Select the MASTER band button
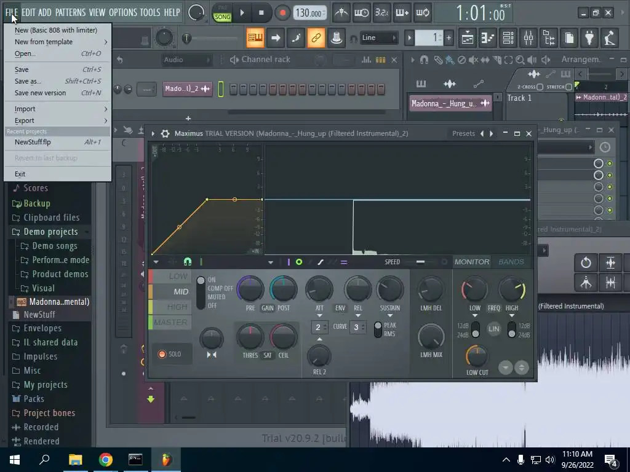 click(170, 322)
